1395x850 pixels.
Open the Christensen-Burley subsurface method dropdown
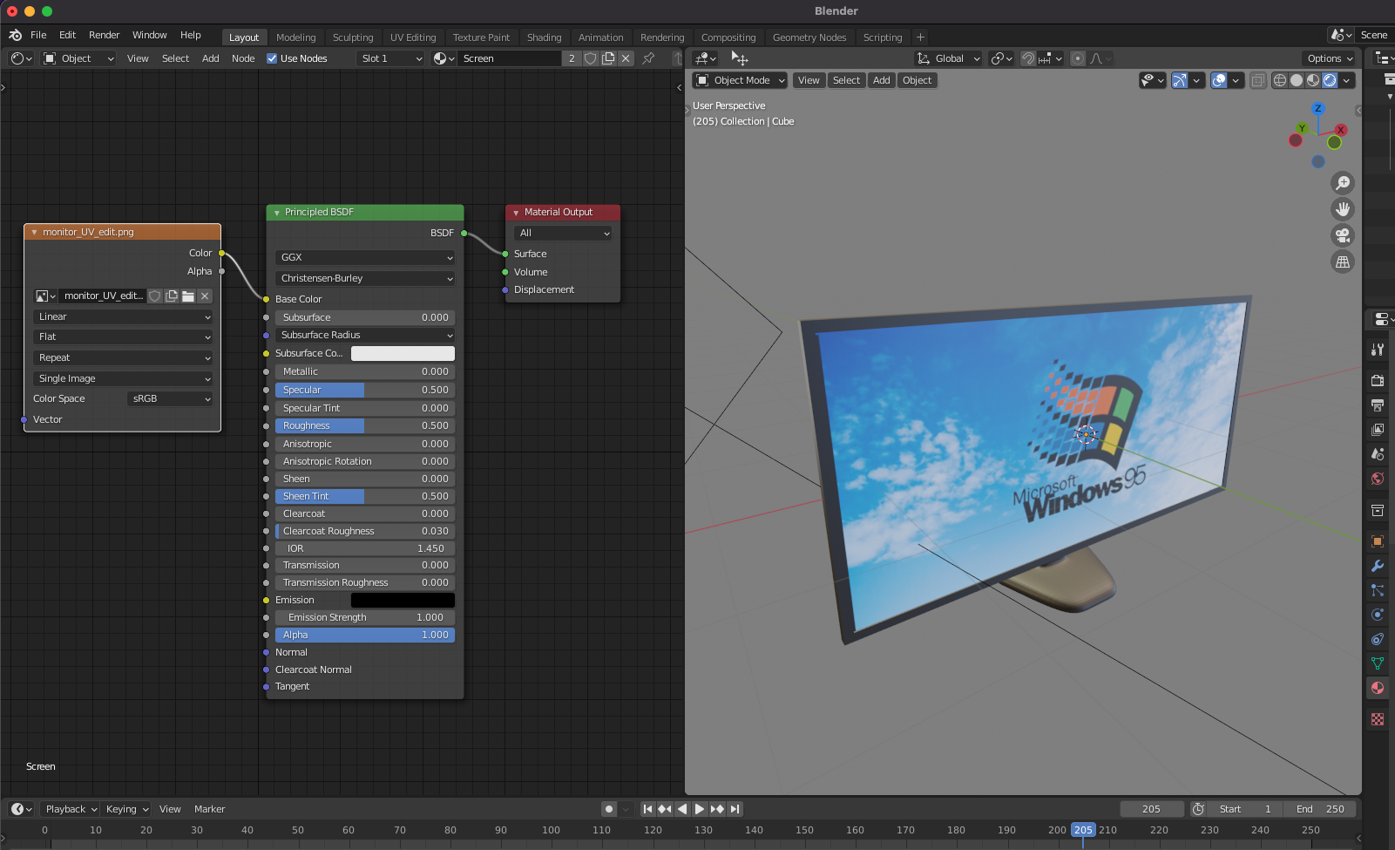click(x=365, y=278)
